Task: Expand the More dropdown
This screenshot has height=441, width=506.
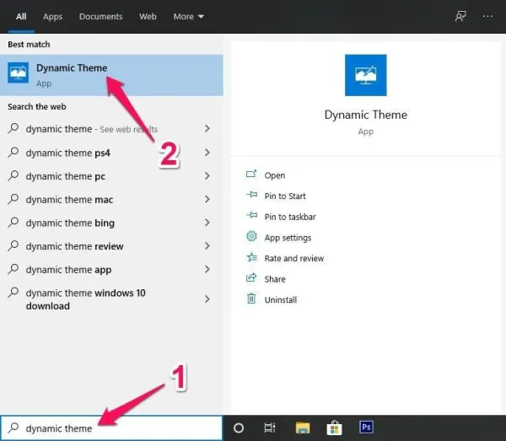Action: pos(188,17)
